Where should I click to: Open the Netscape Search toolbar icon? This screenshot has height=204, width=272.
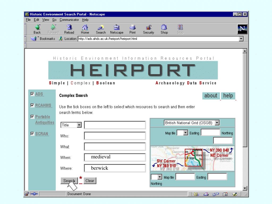[101, 29]
